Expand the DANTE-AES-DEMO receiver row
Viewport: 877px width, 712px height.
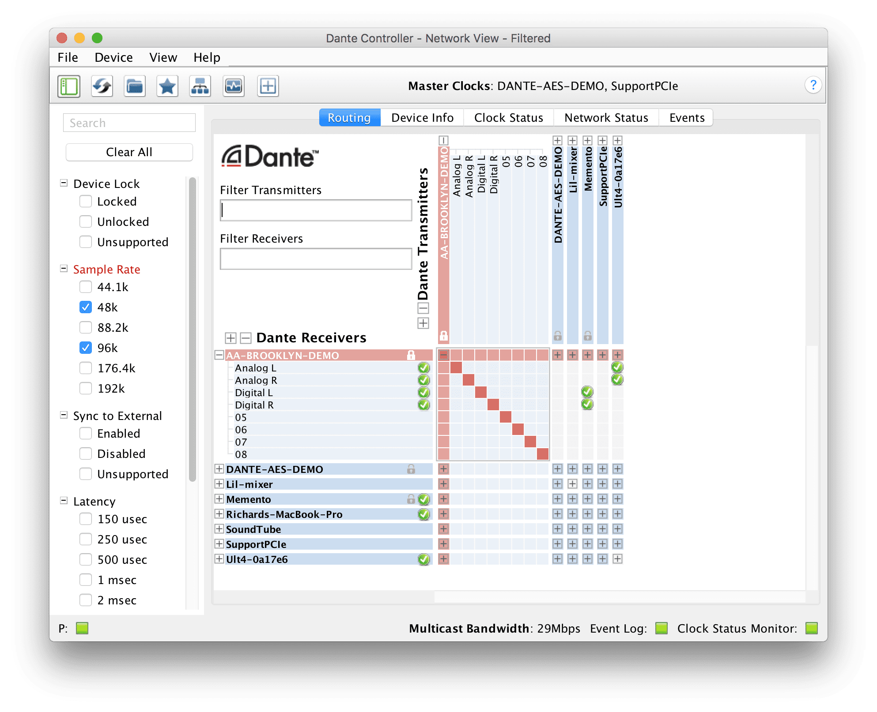coord(219,468)
